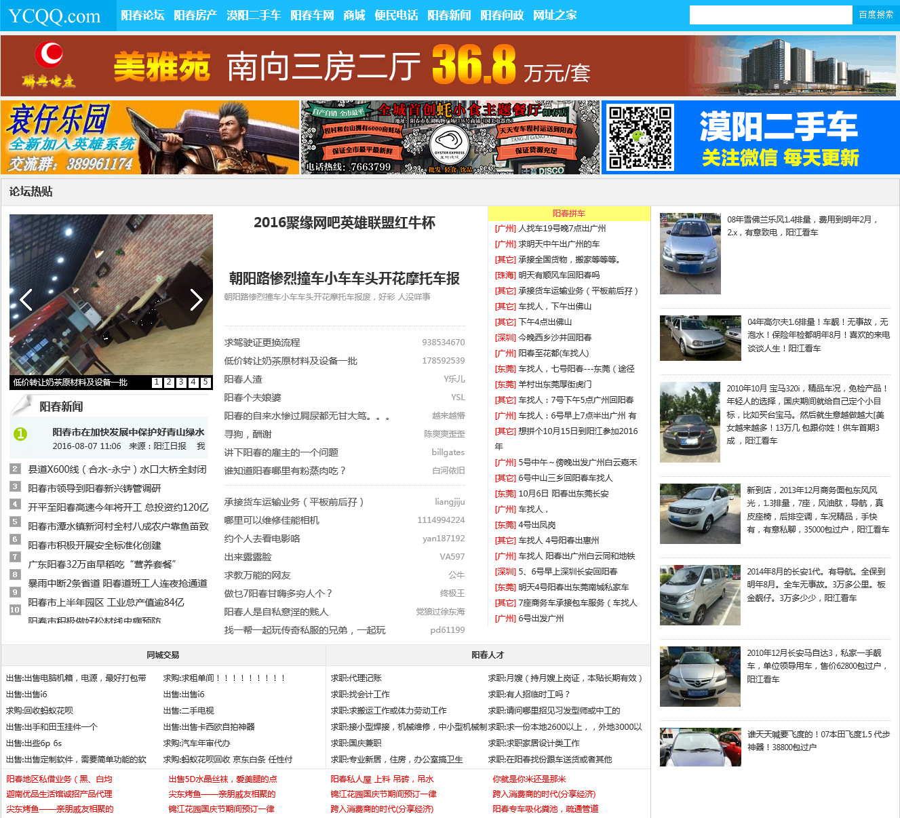Jump to carousel slide 2
The height and width of the screenshot is (818, 900).
point(169,383)
